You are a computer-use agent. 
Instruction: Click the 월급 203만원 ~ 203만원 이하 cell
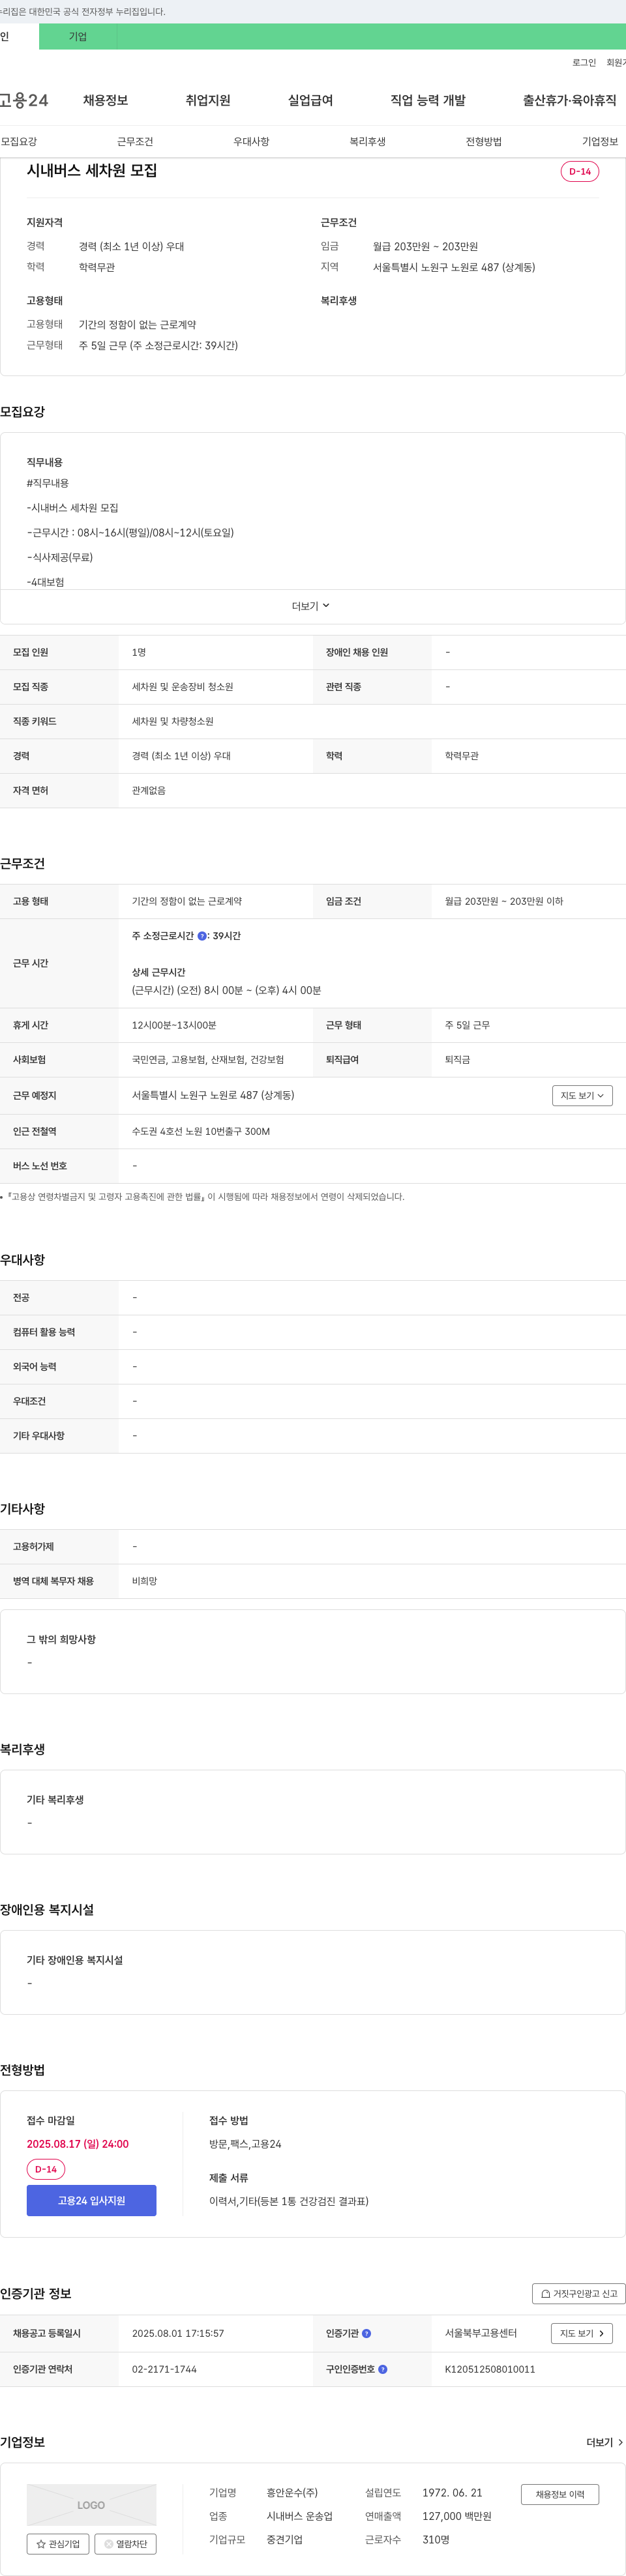tap(504, 901)
